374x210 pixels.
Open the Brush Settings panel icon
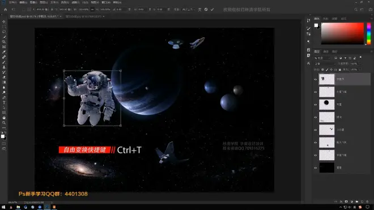coord(308,28)
